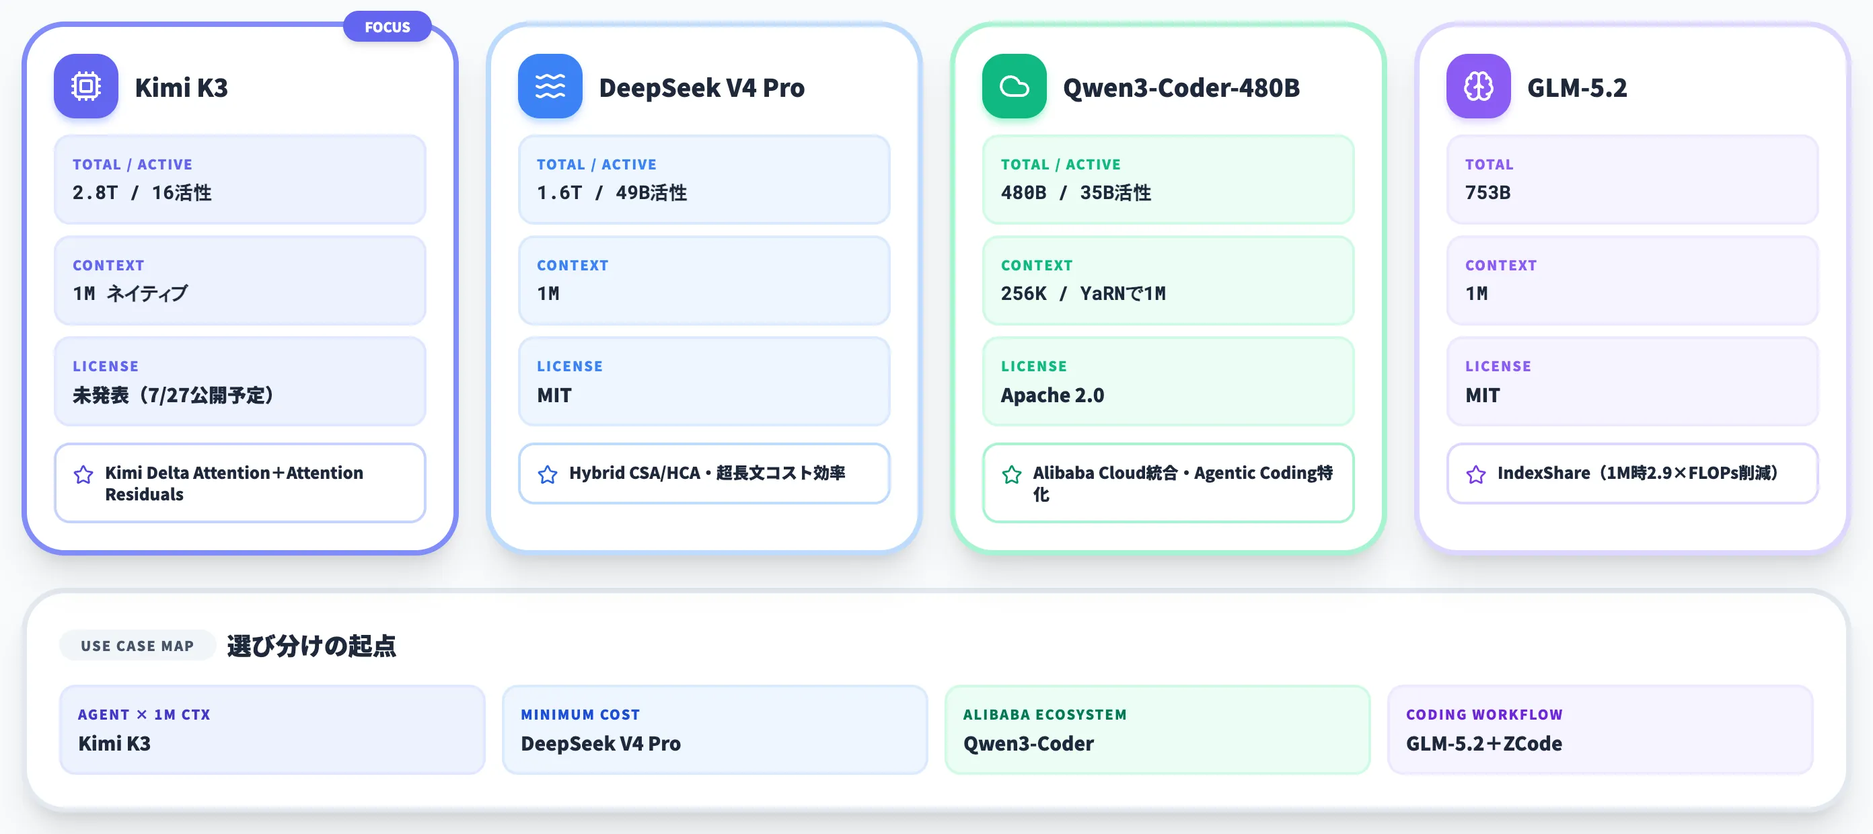Click star icon beside Alibaba Cloud統合
The width and height of the screenshot is (1873, 834).
[x=1011, y=475]
